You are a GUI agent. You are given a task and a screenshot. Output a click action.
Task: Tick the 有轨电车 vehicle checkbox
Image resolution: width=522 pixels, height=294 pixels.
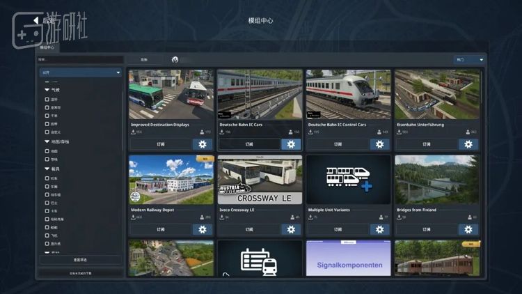pyautogui.click(x=47, y=219)
